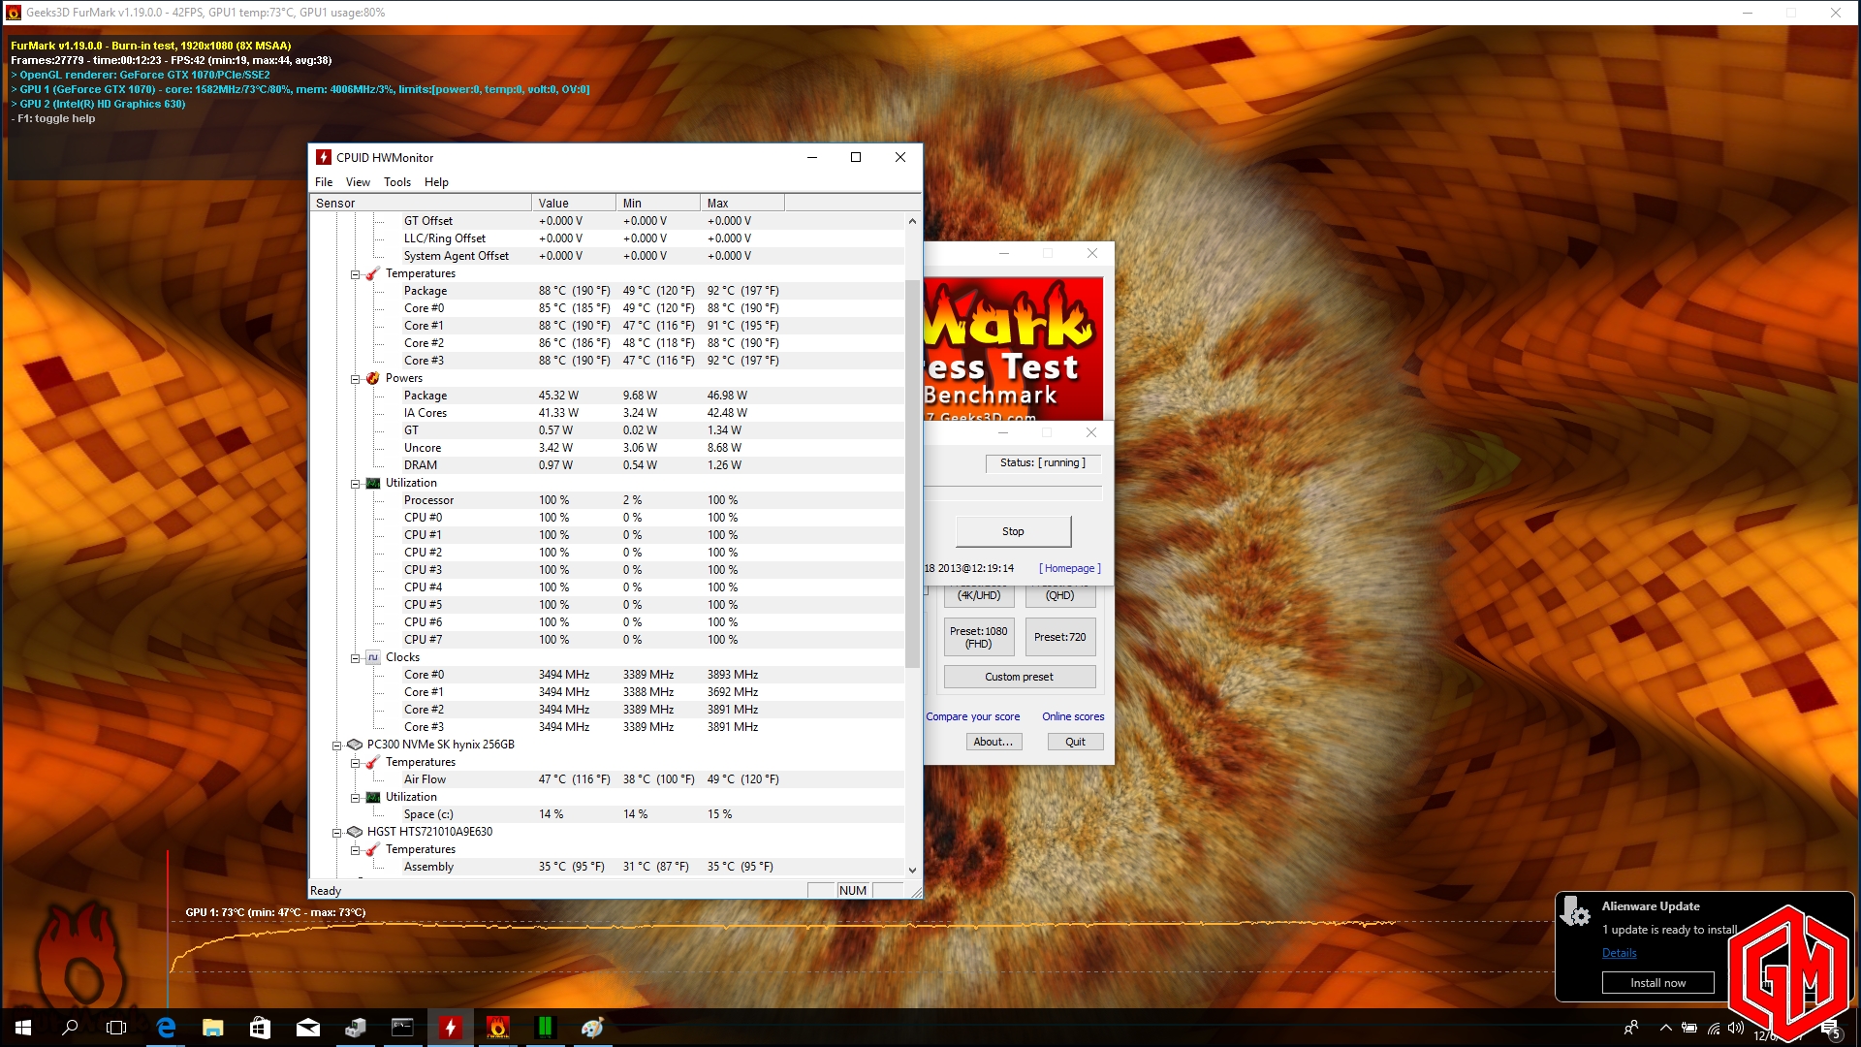Click the Powers category icon
This screenshot has width=1861, height=1047.
[372, 378]
